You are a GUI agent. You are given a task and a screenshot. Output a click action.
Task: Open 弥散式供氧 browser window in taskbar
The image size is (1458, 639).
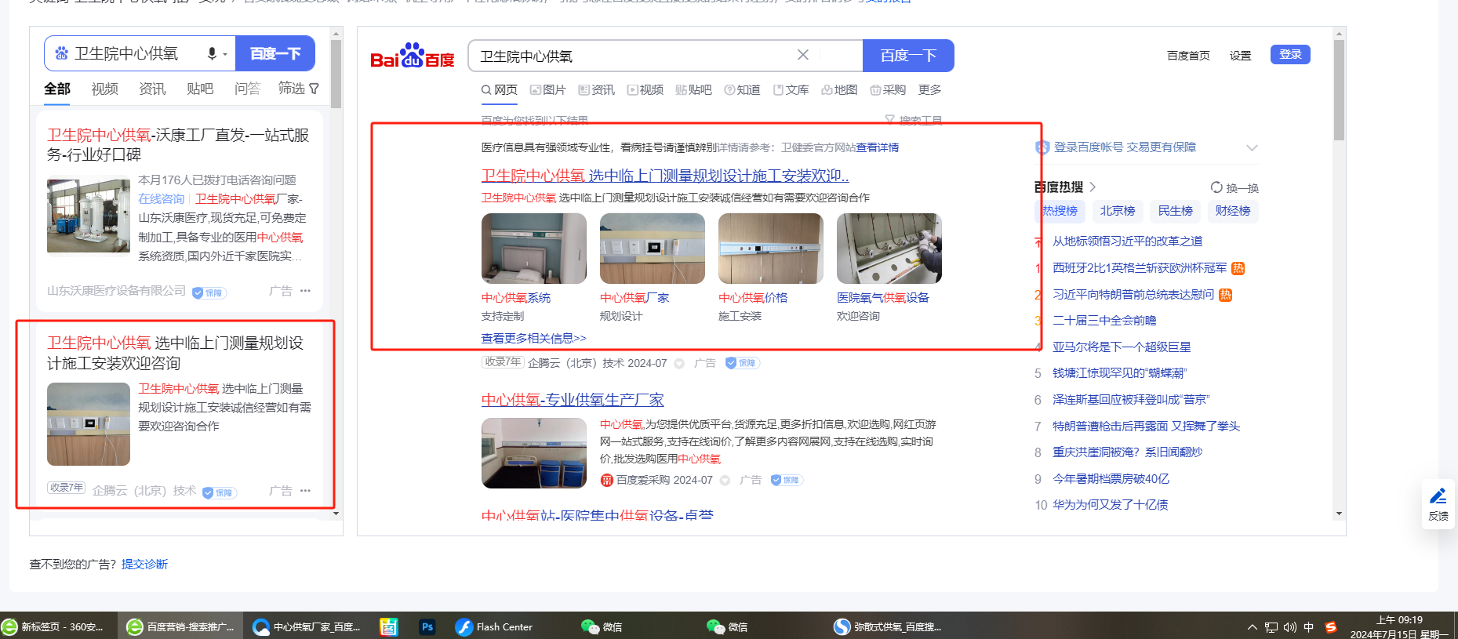click(889, 627)
